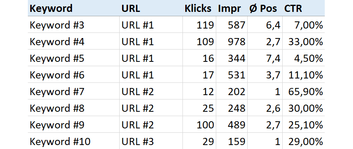Viewport: 353px width, 149px height.
Task: Click the 65,90% CTR cell
Action: pyautogui.click(x=303, y=91)
